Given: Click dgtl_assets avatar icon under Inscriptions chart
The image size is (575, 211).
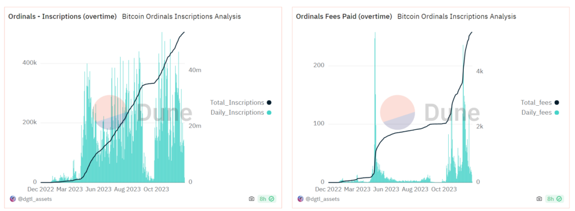Looking at the screenshot, I should pyautogui.click(x=12, y=199).
